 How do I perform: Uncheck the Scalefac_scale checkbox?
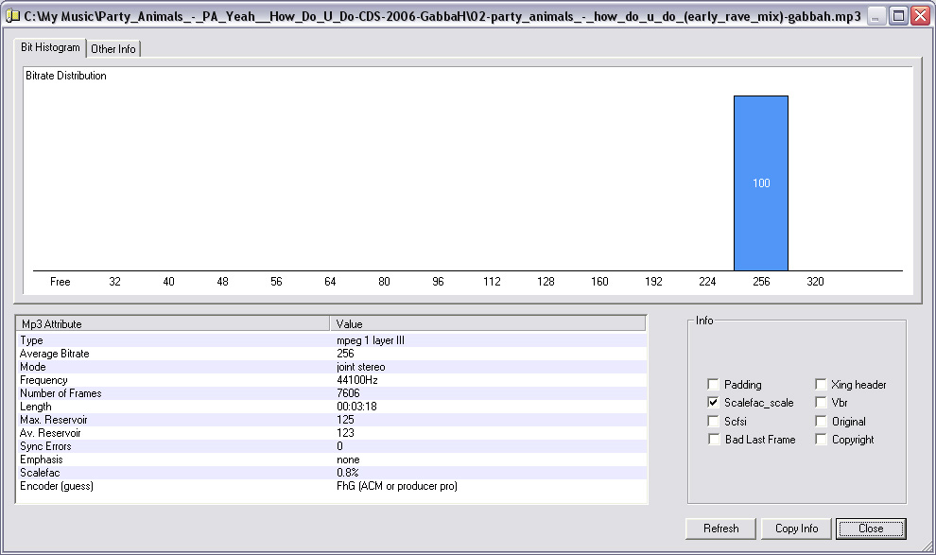pos(713,403)
